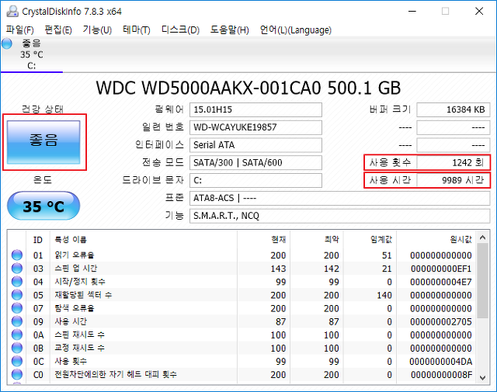This screenshot has height=392, width=497.
Task: Minimize the CrystalDiskInfo window
Action: (x=412, y=12)
